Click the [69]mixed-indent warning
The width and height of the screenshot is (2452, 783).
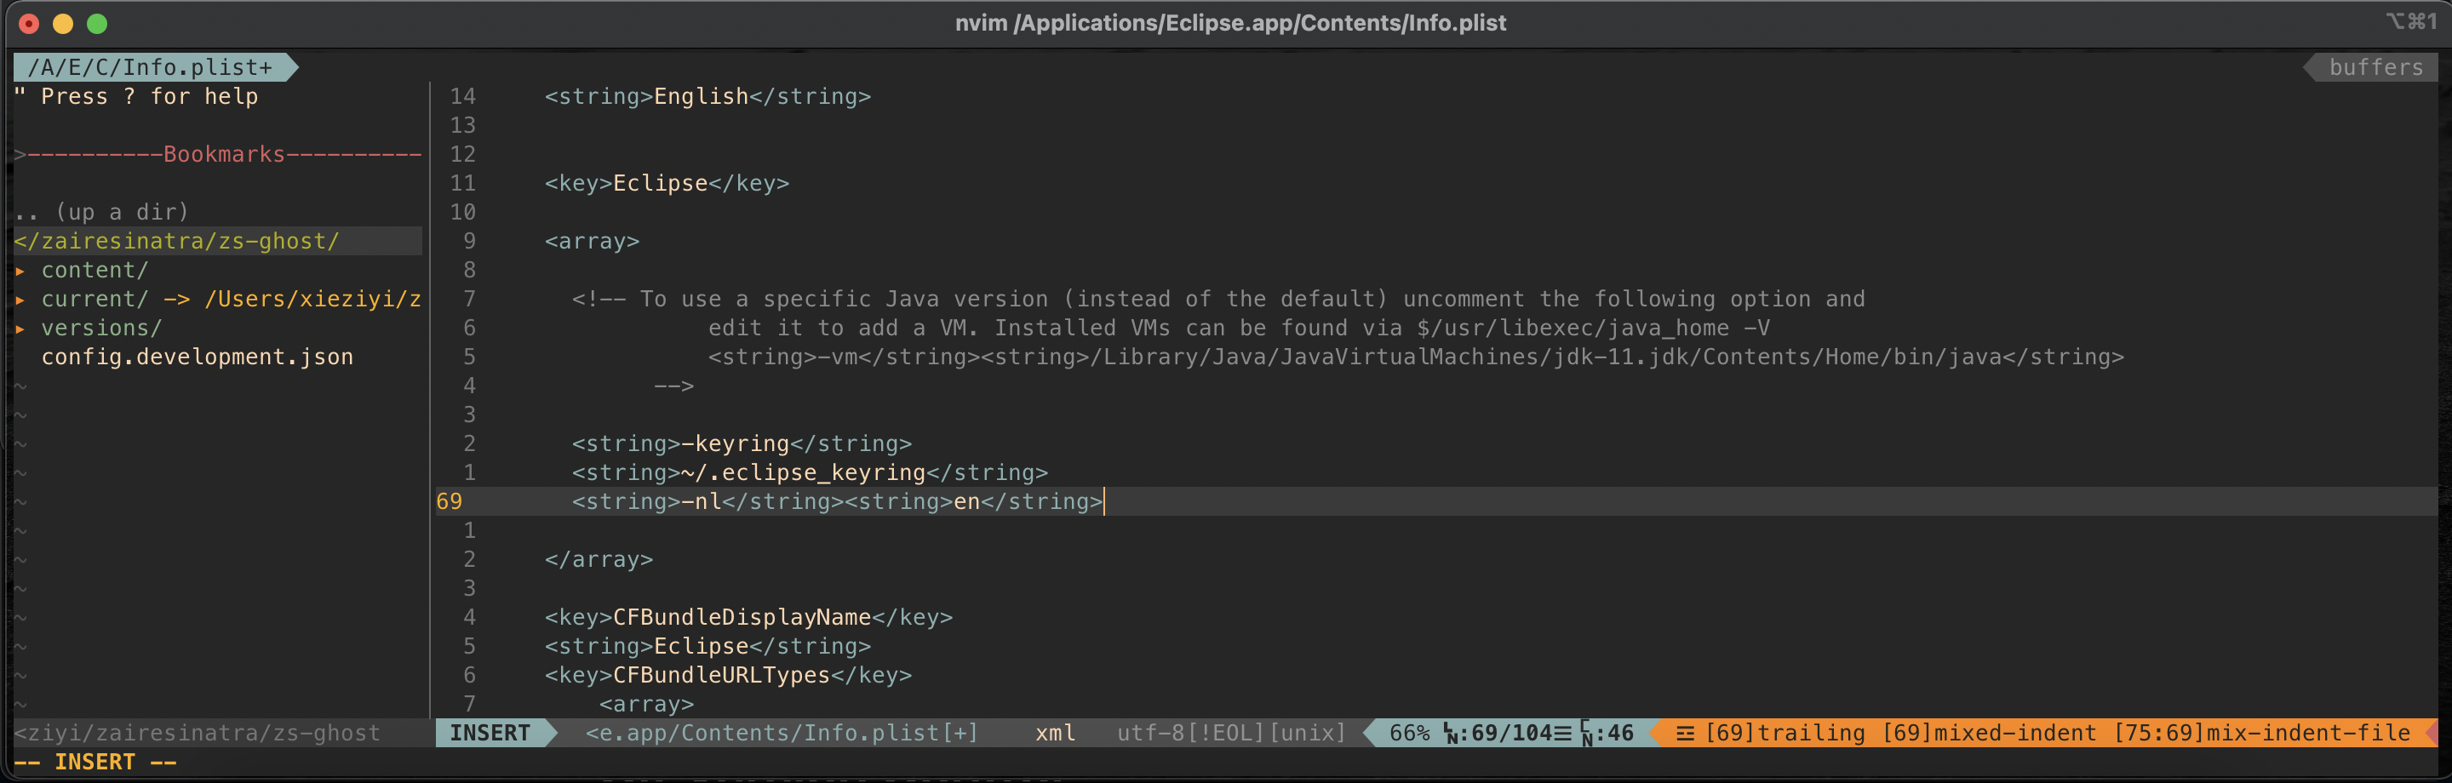point(1990,733)
